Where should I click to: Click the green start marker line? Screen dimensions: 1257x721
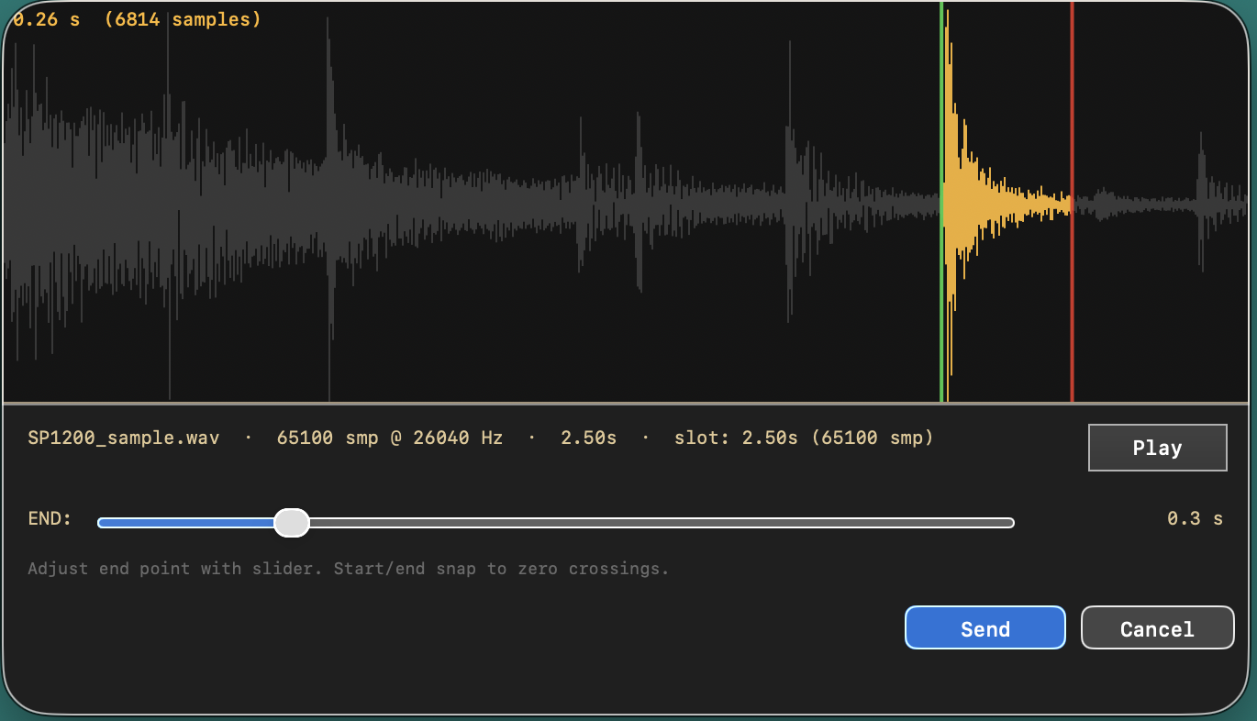click(x=941, y=202)
